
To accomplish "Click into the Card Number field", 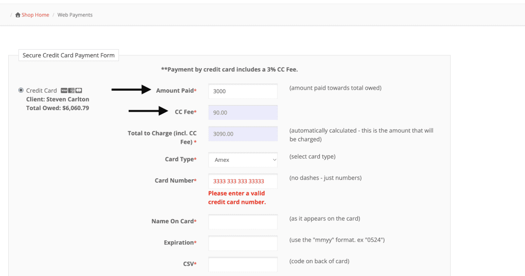I will coord(243,181).
